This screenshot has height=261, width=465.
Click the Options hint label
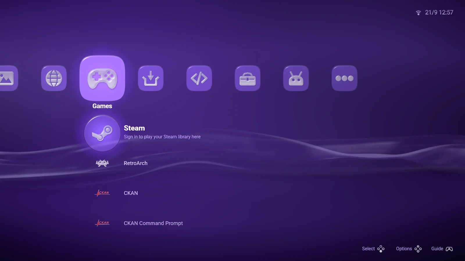click(404, 249)
